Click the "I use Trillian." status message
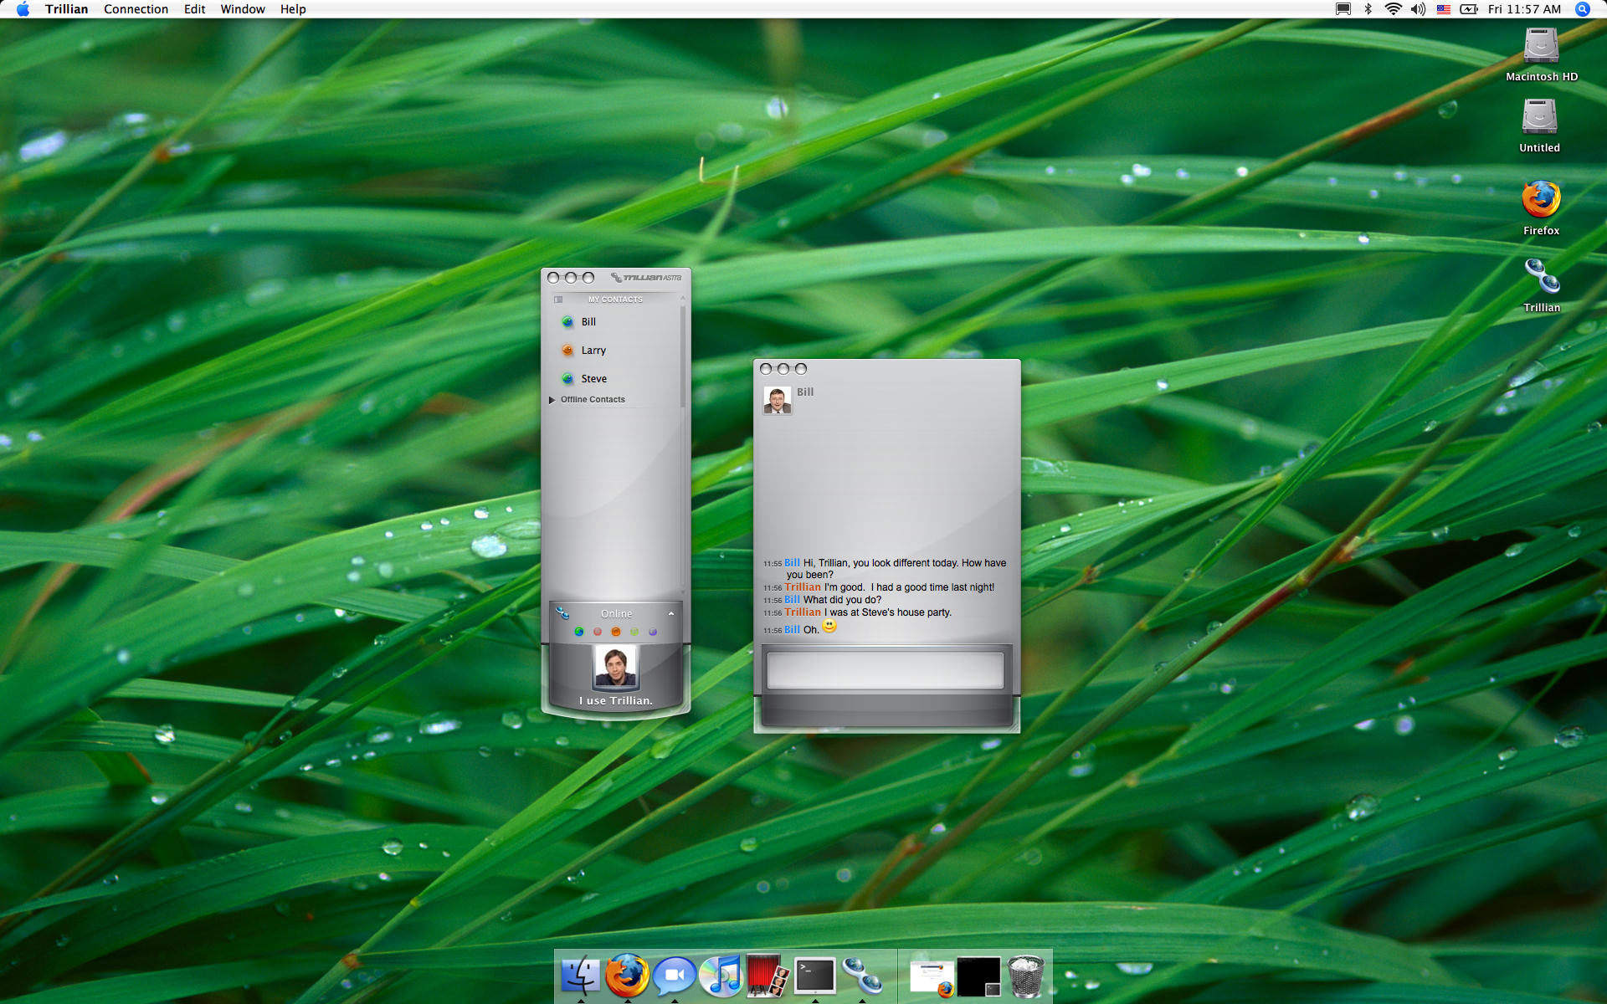Image resolution: width=1607 pixels, height=1004 pixels. (x=616, y=701)
